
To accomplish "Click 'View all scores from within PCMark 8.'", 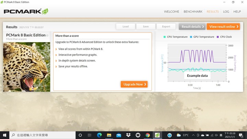I will 81,49.
